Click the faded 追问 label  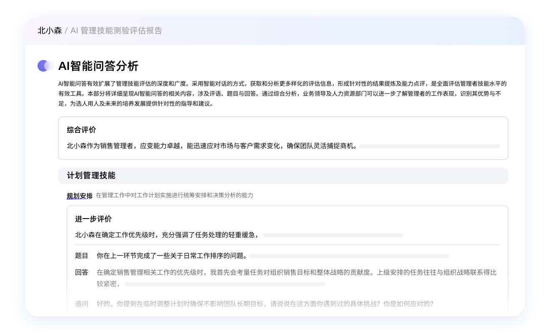pyautogui.click(x=82, y=304)
